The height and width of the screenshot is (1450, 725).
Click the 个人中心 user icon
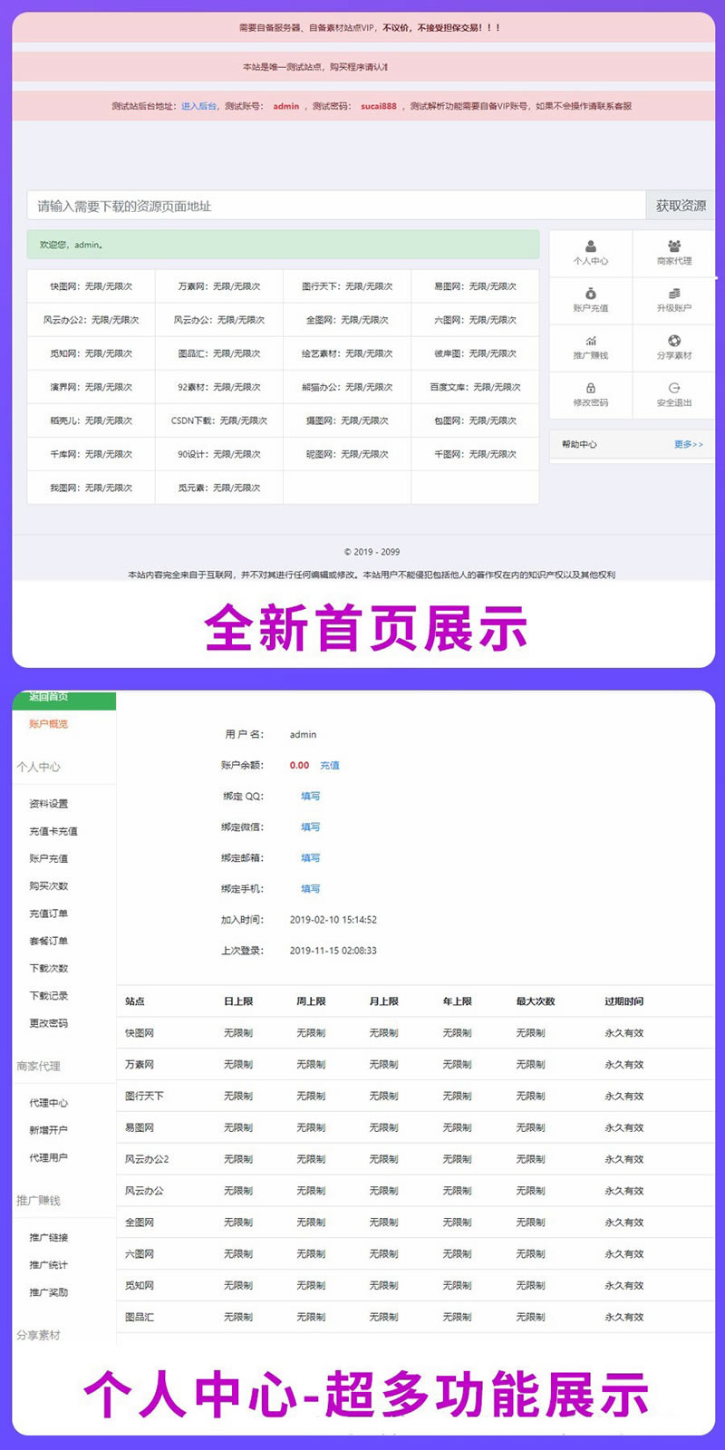pos(591,246)
